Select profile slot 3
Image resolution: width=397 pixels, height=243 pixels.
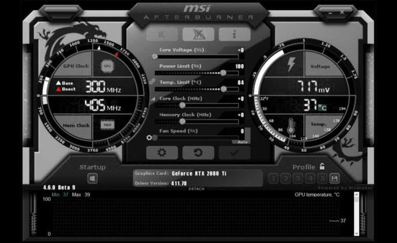point(298,179)
